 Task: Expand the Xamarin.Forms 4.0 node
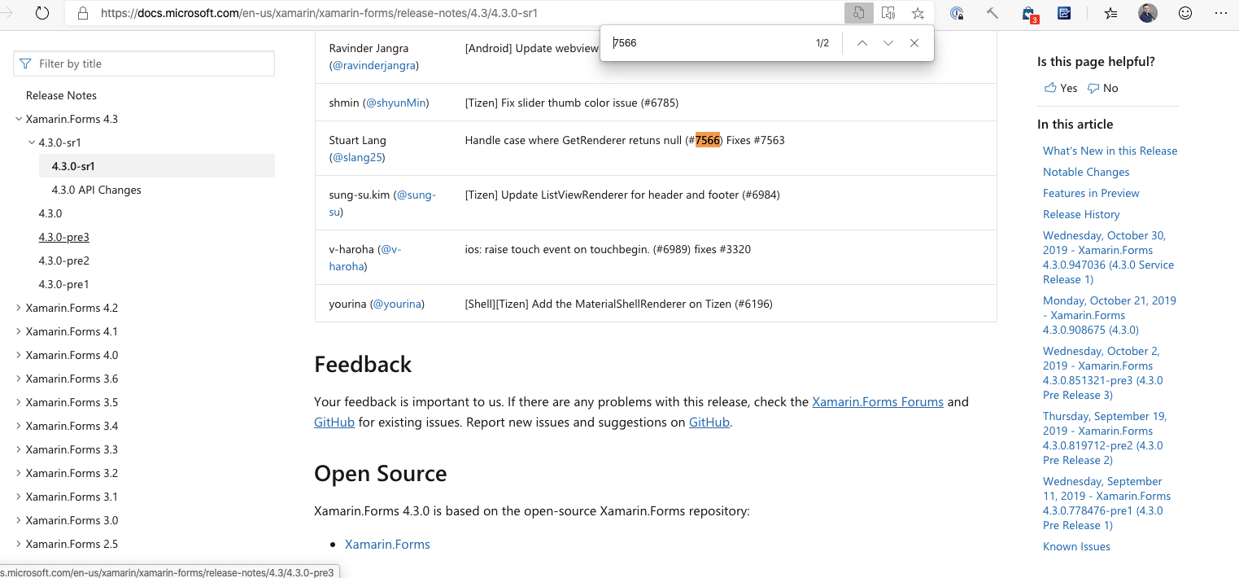coord(19,355)
